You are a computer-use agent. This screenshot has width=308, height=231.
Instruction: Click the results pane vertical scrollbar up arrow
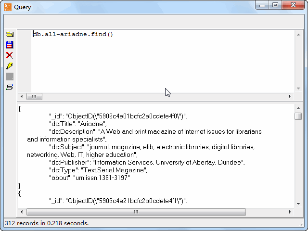[298, 108]
